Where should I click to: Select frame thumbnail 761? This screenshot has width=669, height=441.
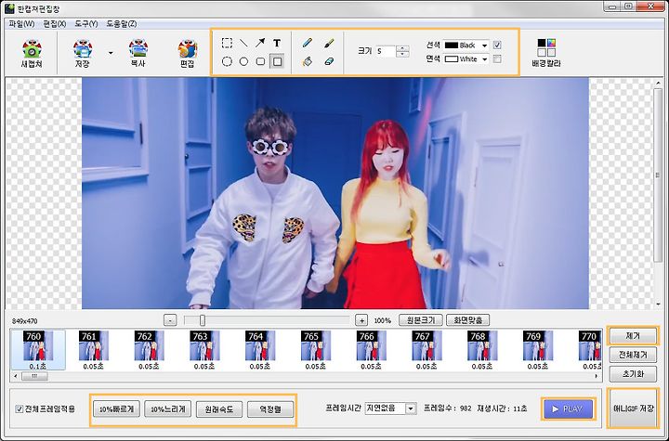[x=94, y=349]
